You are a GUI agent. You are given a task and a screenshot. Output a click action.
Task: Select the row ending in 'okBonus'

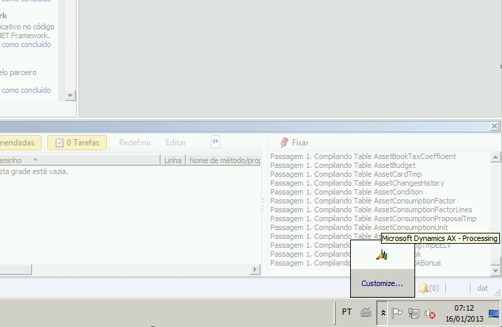coord(356,263)
